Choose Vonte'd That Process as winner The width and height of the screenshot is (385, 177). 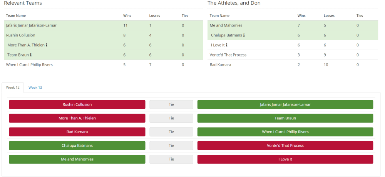[x=285, y=146]
